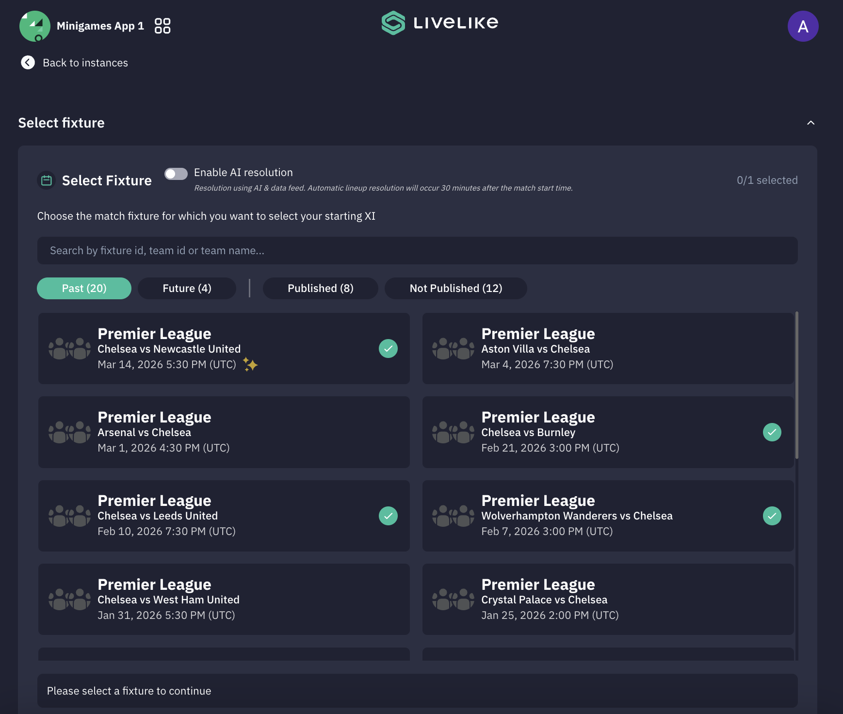Select the Chelsea vs Newcastle United fixture
843x714 pixels.
(224, 349)
